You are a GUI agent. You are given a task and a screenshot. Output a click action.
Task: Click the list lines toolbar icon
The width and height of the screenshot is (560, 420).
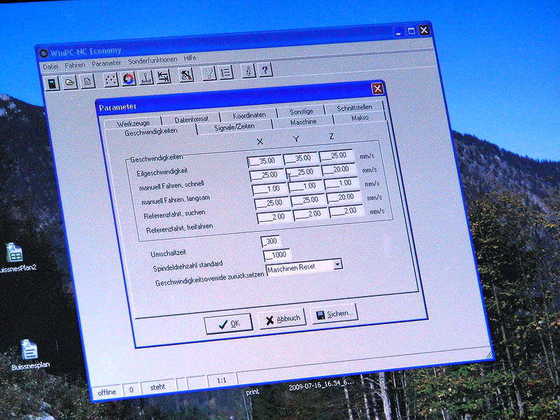226,73
